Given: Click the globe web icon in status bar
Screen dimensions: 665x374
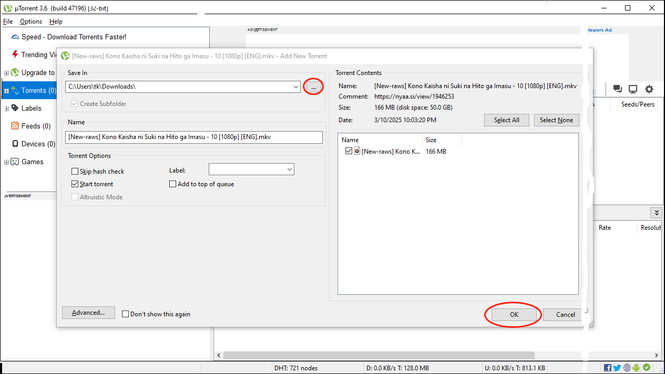Looking at the screenshot, I should [x=627, y=368].
